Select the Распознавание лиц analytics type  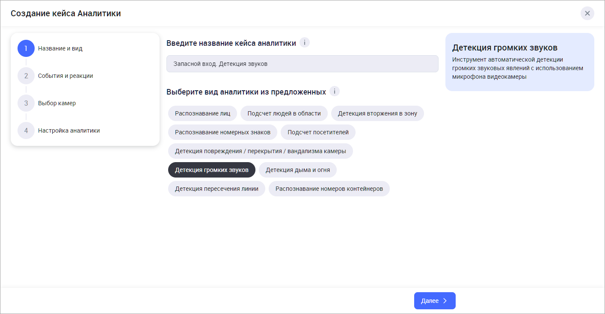[x=202, y=113]
